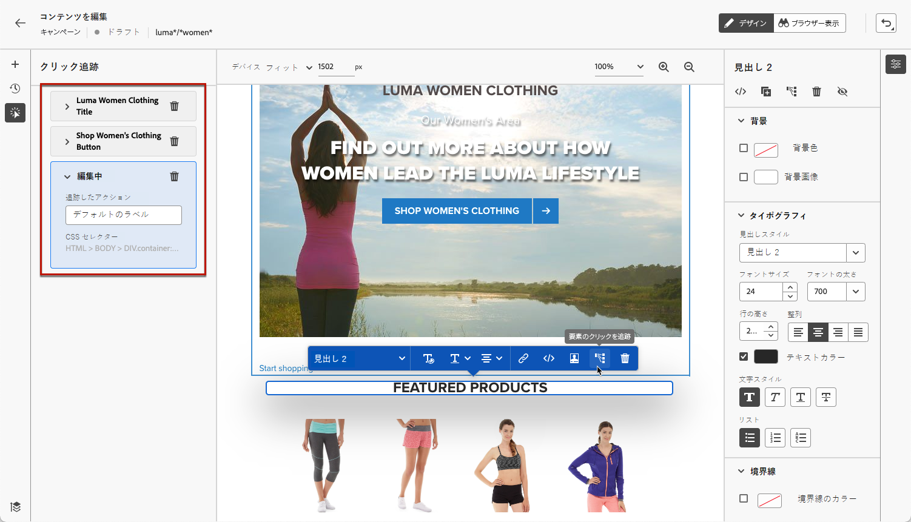Image resolution: width=911 pixels, height=522 pixels.
Task: Open the 100% zoom level dropdown
Action: pyautogui.click(x=619, y=67)
